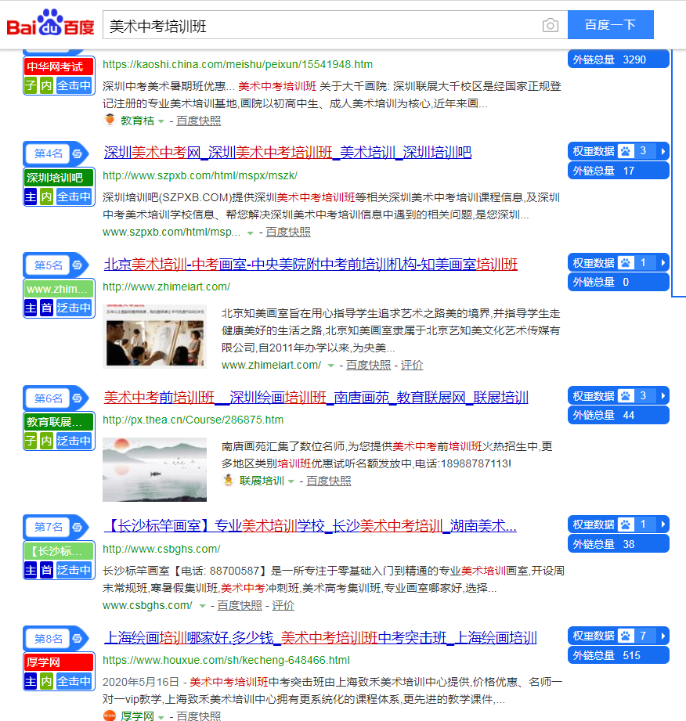Viewport: 686px width, 721px height.
Task: Click swirl icon beside 第7名 badge
Action: click(78, 527)
